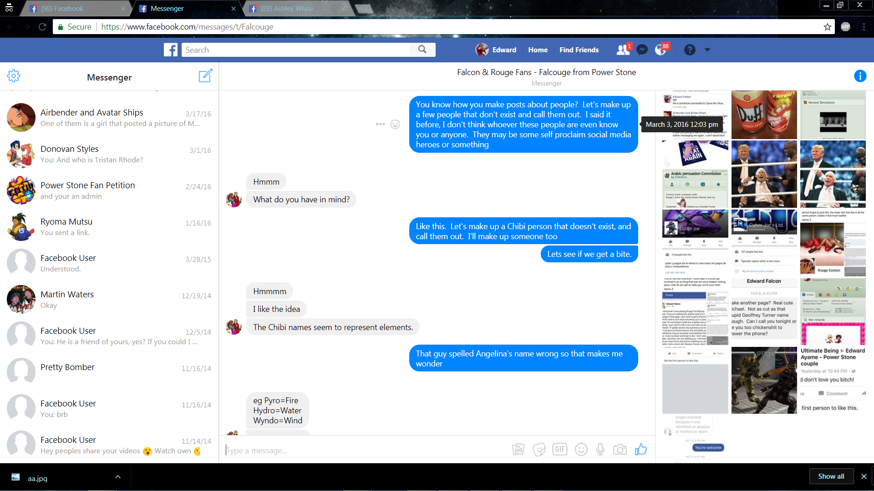Open the emoji picker in composer
The width and height of the screenshot is (874, 491).
click(x=581, y=450)
